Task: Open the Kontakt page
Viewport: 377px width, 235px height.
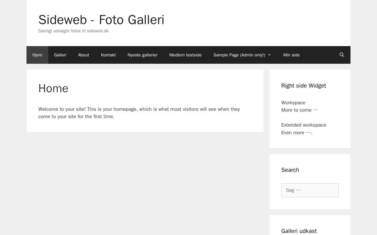Action: pyautogui.click(x=108, y=55)
